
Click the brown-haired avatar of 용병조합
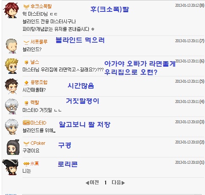pyautogui.click(x=11, y=86)
